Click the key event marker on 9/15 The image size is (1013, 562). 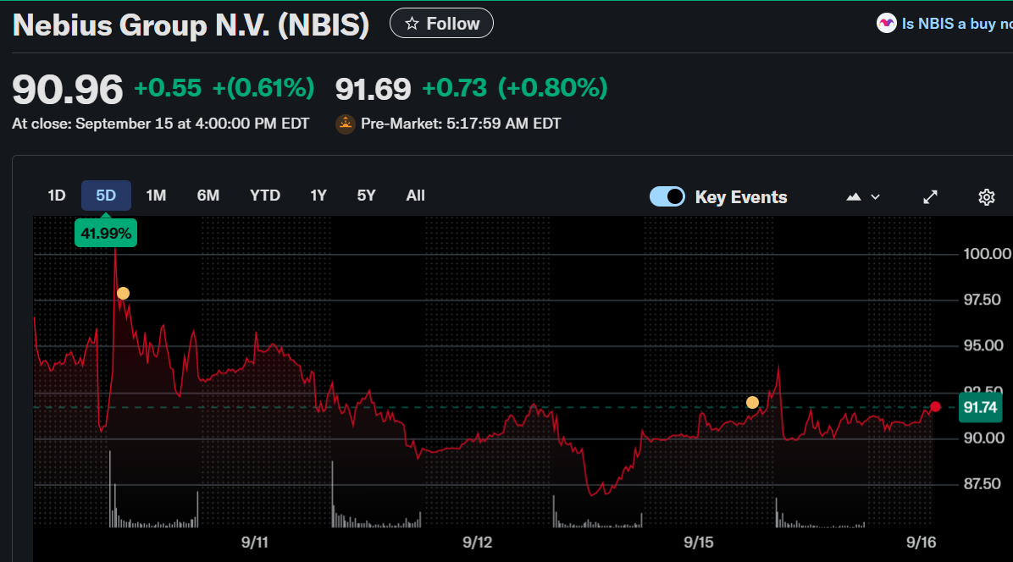click(x=752, y=403)
